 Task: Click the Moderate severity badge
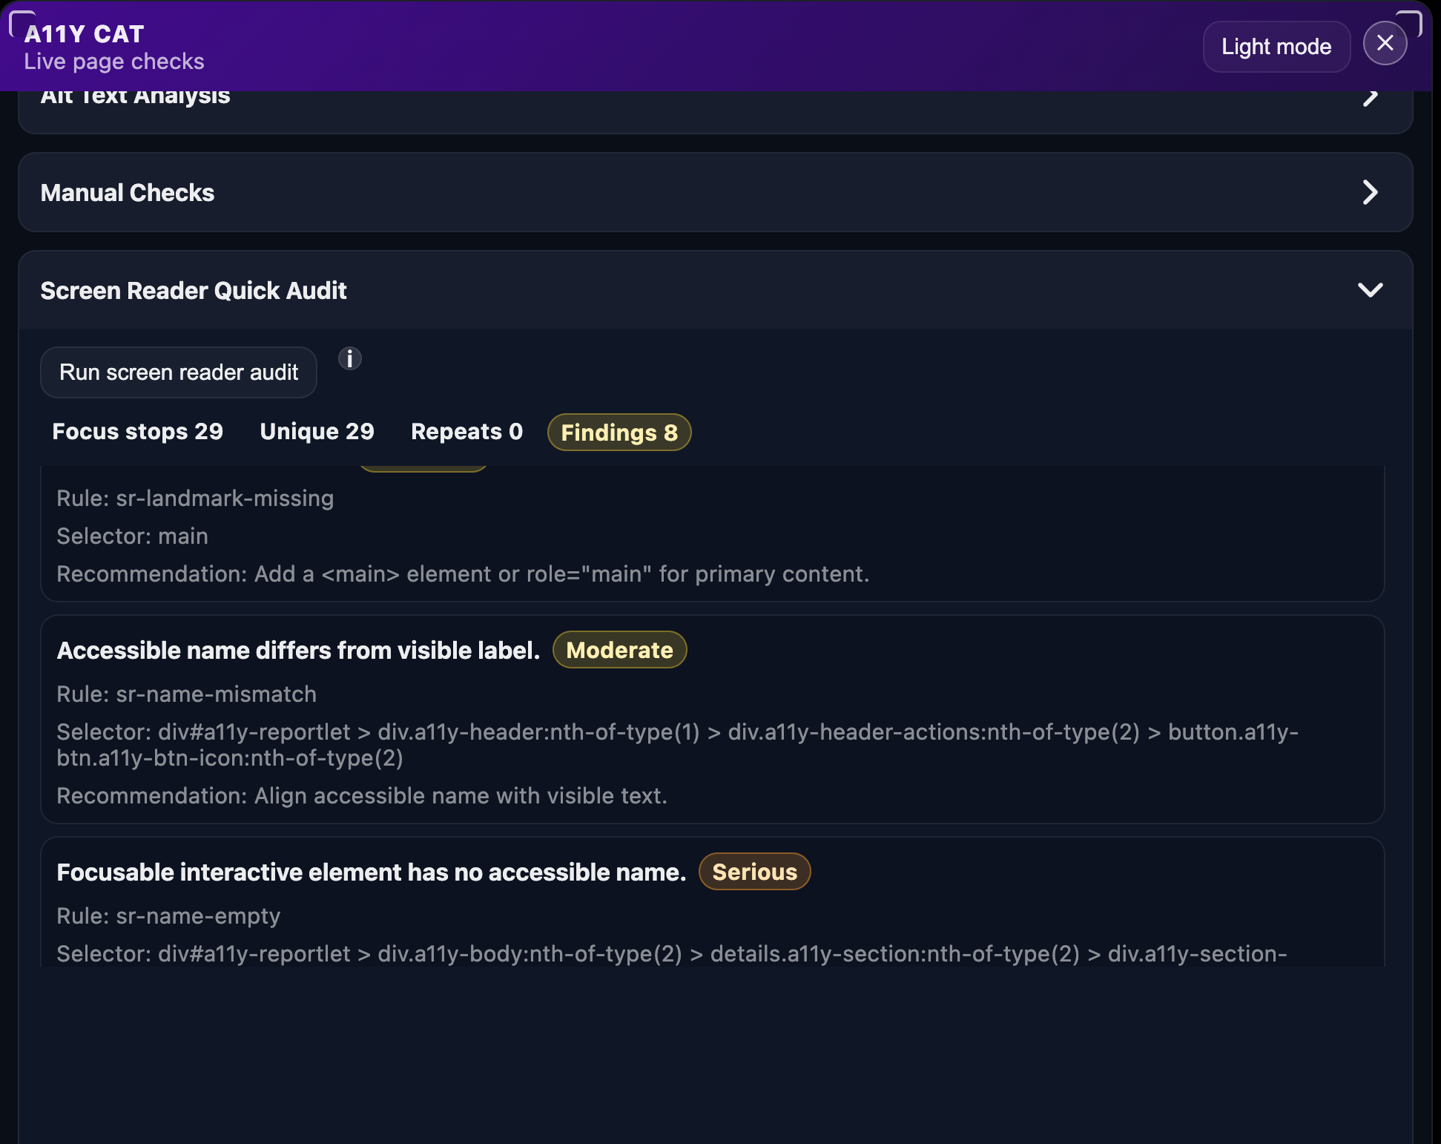coord(619,651)
